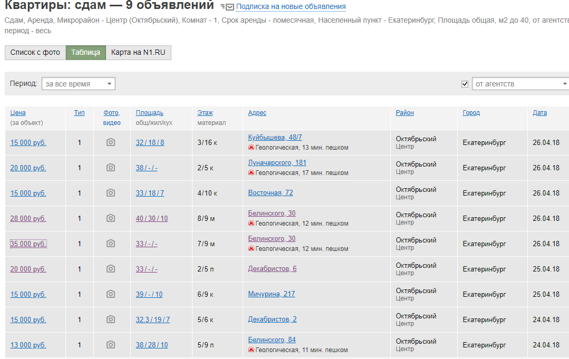Viewport: 569px width, 359px height.
Task: Open camera icon for Декабристов, 2 listing
Action: 110,319
